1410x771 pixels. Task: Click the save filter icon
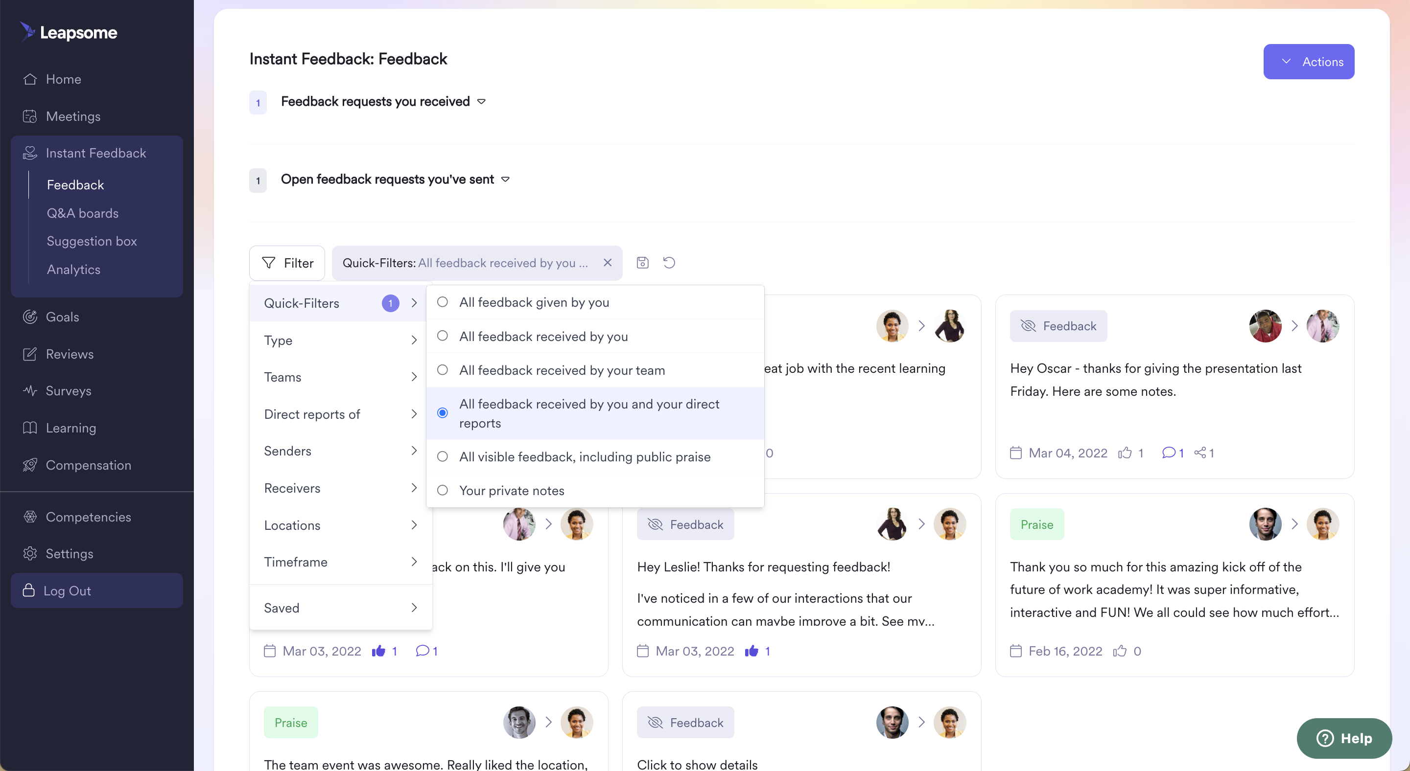643,263
